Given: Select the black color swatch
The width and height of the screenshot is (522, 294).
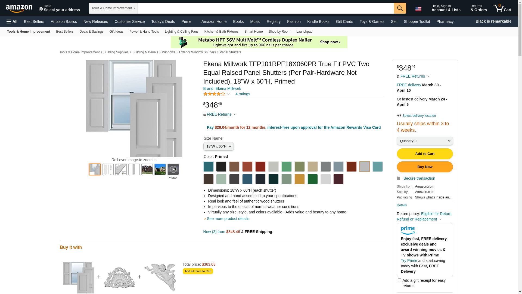Looking at the screenshot, I should point(221,167).
